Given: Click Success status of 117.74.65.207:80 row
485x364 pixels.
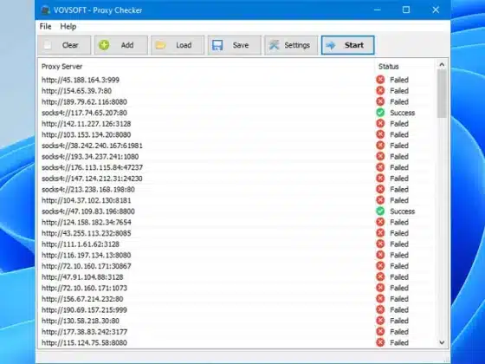Looking at the screenshot, I should coord(402,113).
